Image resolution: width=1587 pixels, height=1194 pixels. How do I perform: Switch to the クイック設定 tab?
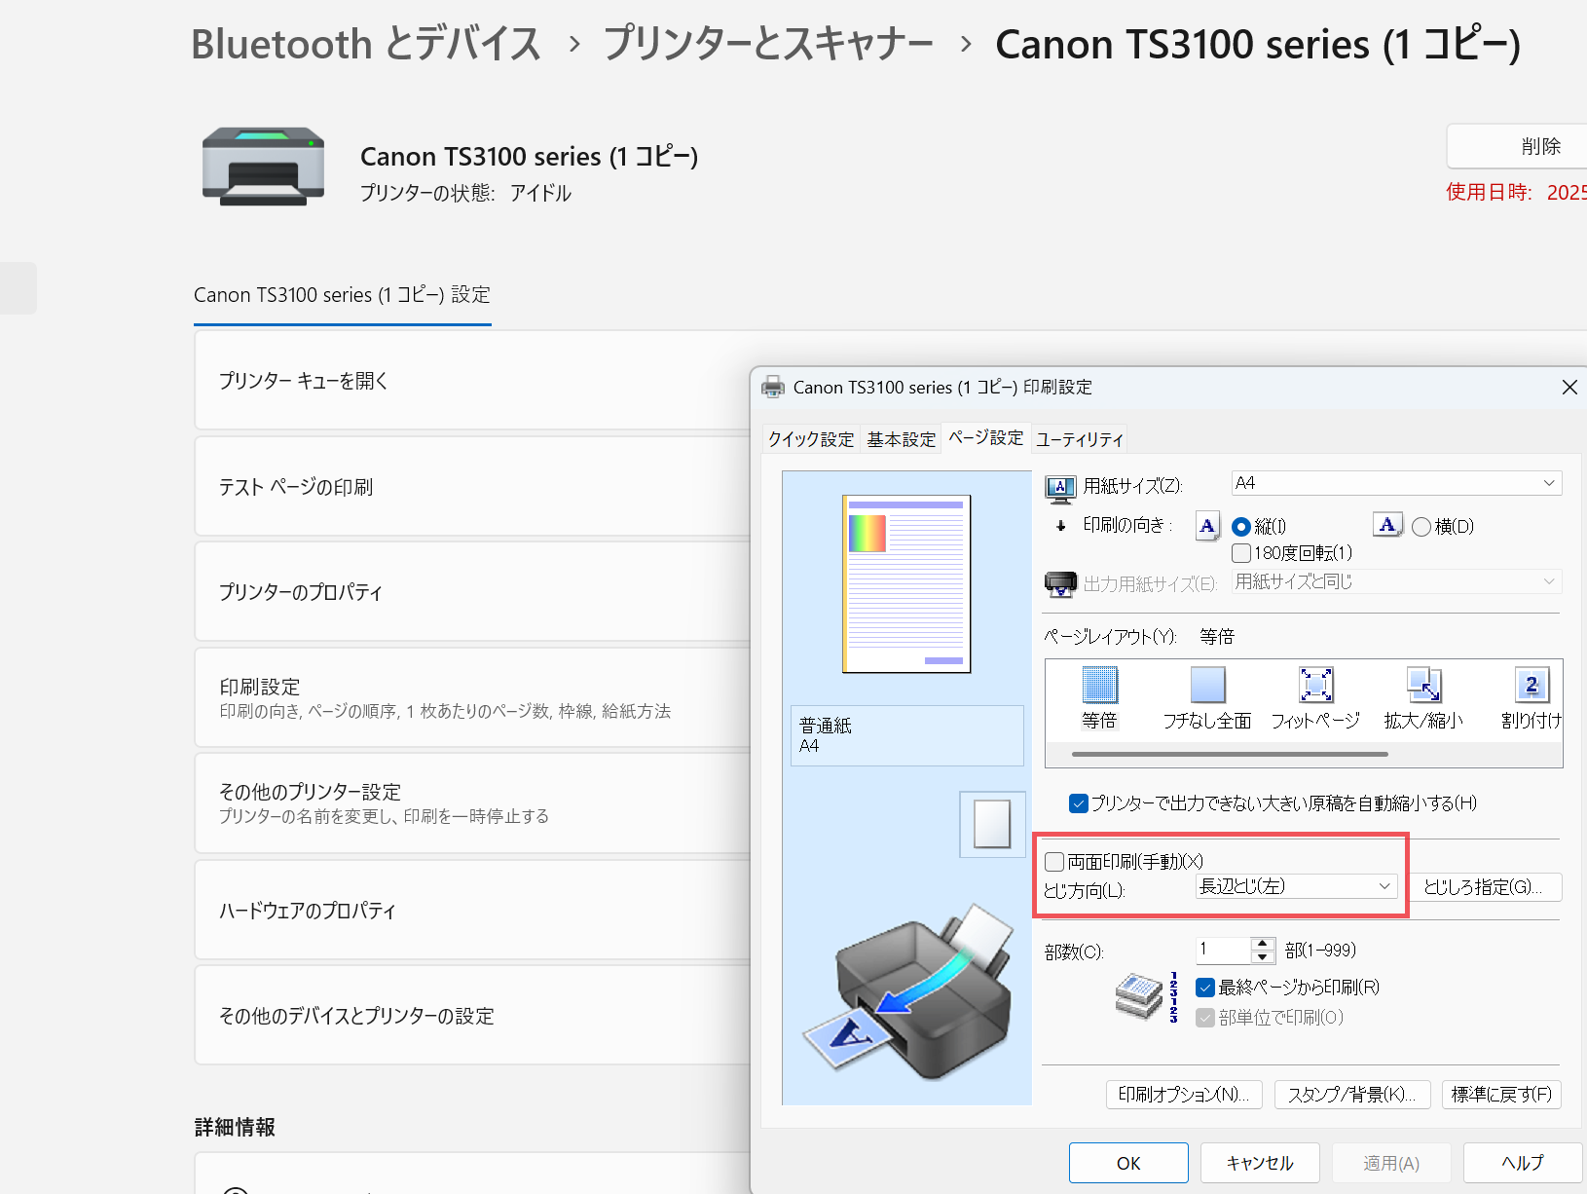pos(810,439)
